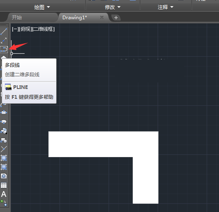Screen dimensions: 219x212
Task: Insert a Table from the toolbar
Action: pos(4,185)
